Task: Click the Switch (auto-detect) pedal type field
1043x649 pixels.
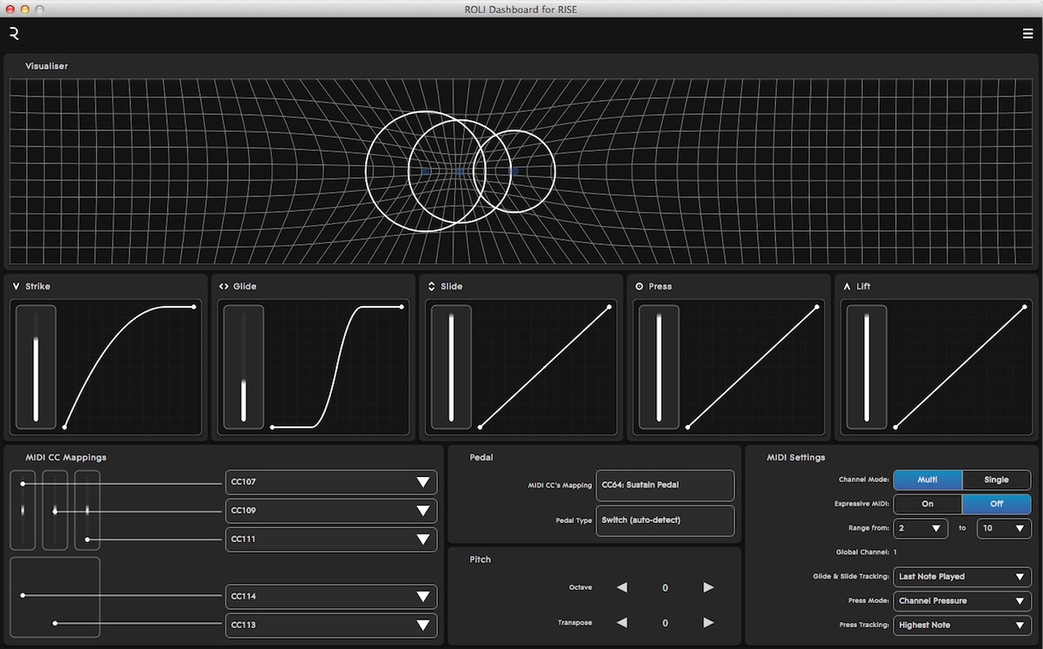Action: (665, 520)
